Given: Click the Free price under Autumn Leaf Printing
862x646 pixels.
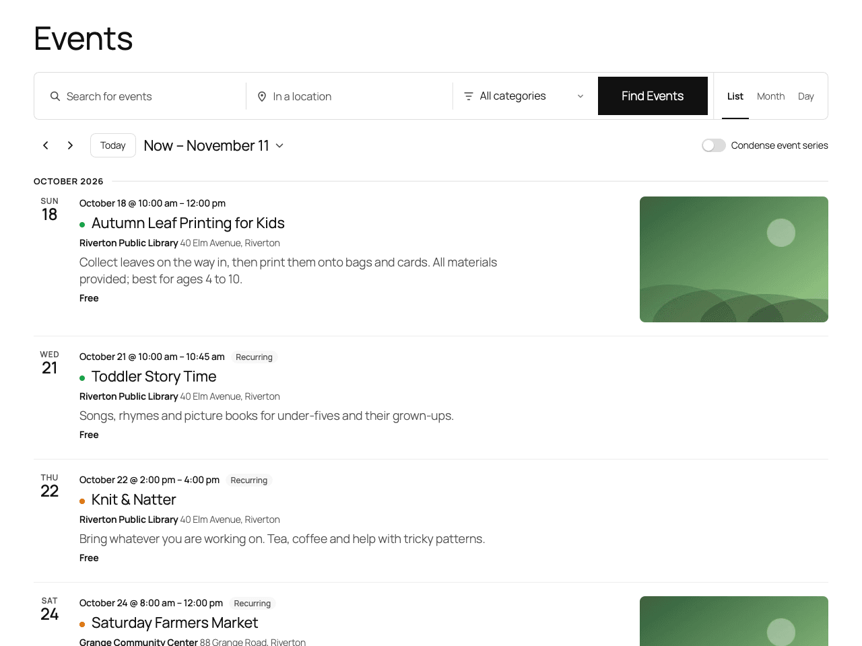Looking at the screenshot, I should pyautogui.click(x=89, y=298).
